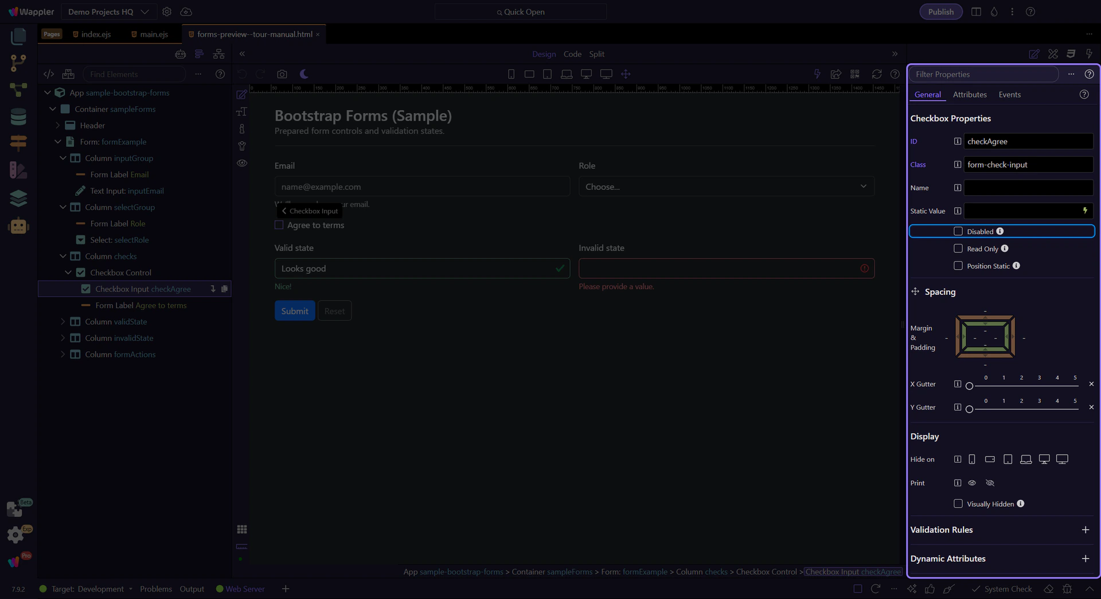Toggle dark mode moon icon
1101x599 pixels.
click(304, 74)
